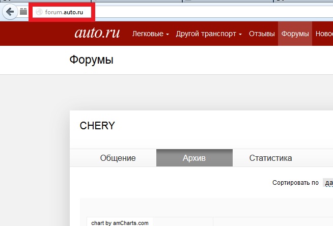Open the Легковые dropdown menu

(x=151, y=34)
